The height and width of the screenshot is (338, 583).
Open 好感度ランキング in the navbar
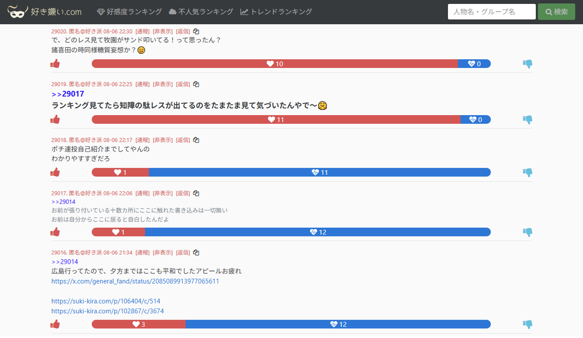(x=128, y=12)
